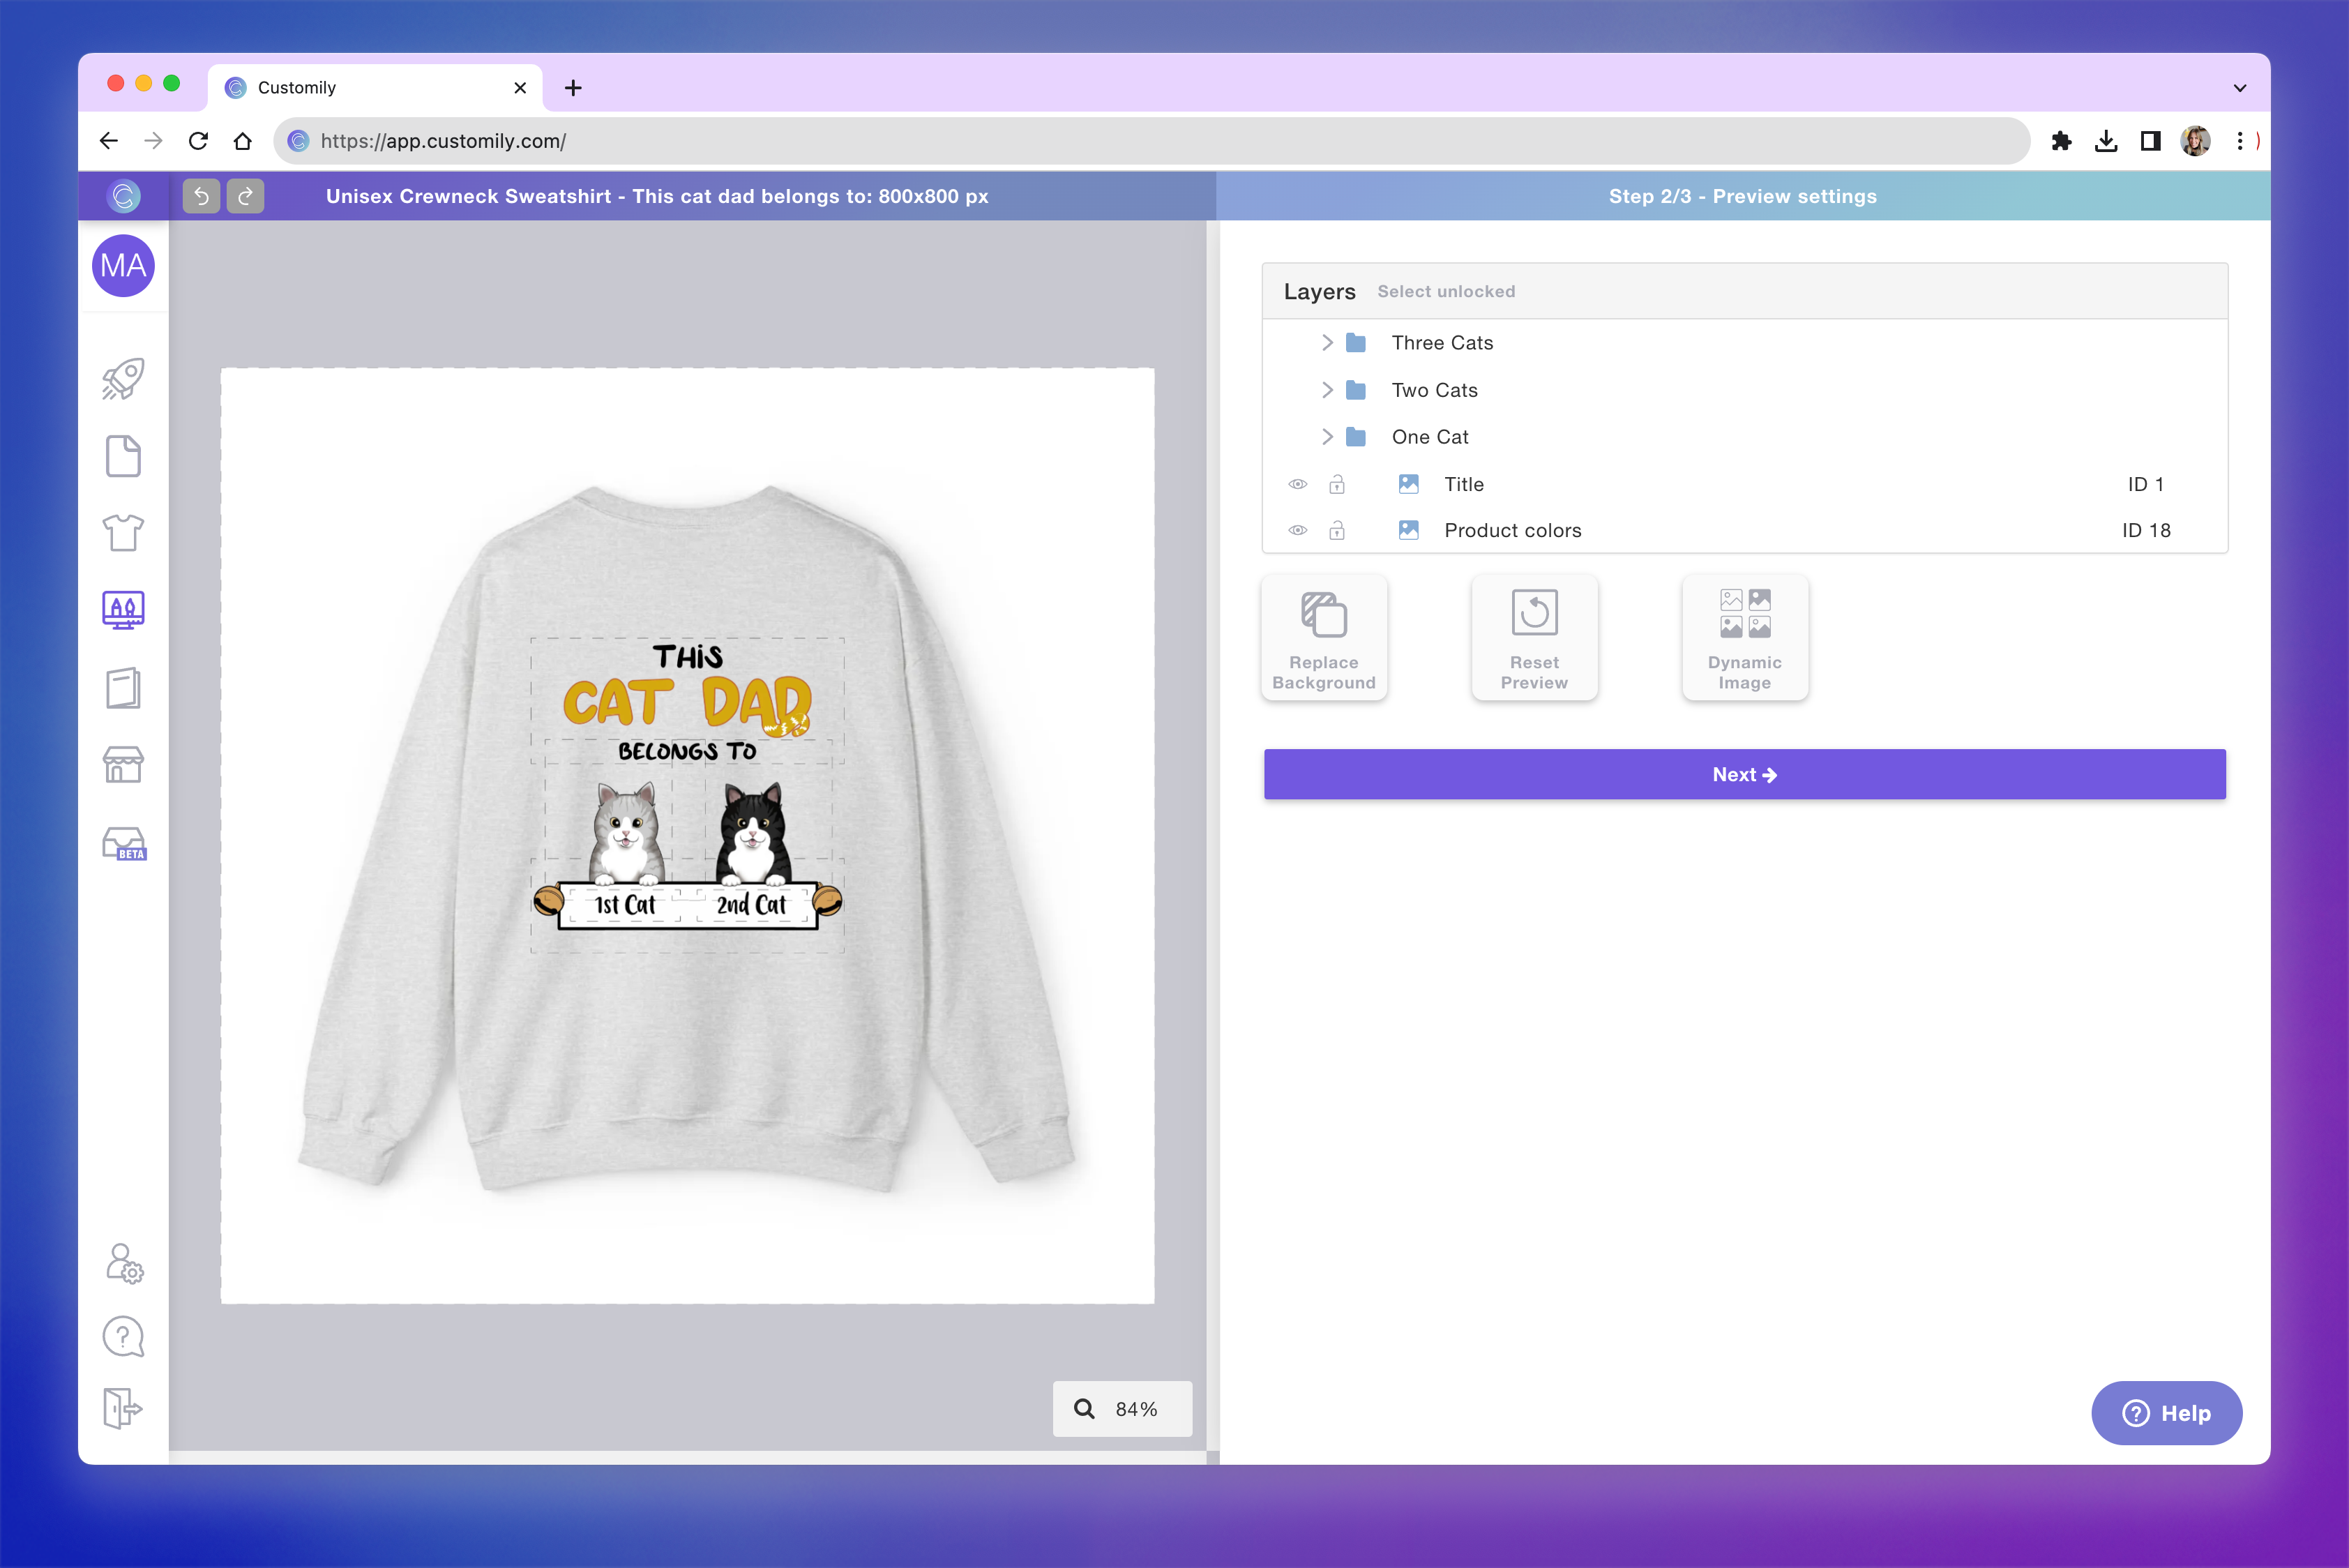This screenshot has height=1568, width=2349.
Task: Click the Replace Background button
Action: point(1324,637)
